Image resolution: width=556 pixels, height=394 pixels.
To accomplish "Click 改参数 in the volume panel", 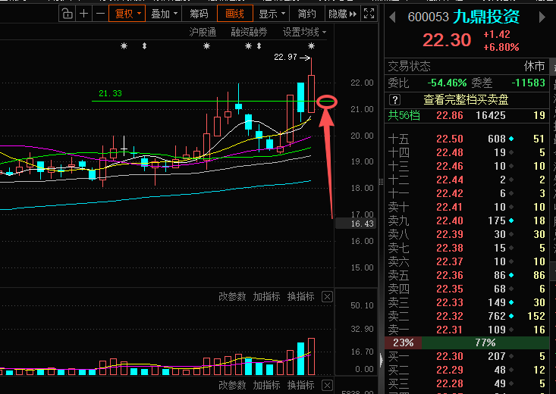I will (232, 296).
